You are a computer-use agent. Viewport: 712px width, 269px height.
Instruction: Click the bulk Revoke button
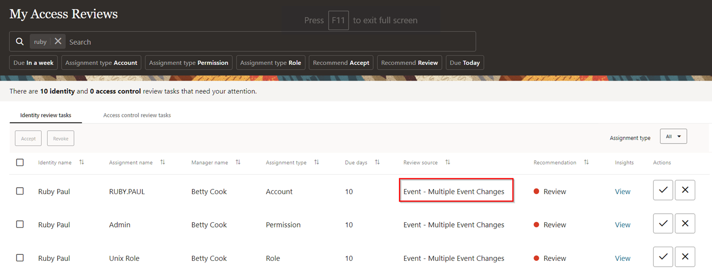pos(61,138)
